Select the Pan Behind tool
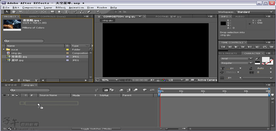Viewport: 276px width, 131px height. [x=43, y=12]
